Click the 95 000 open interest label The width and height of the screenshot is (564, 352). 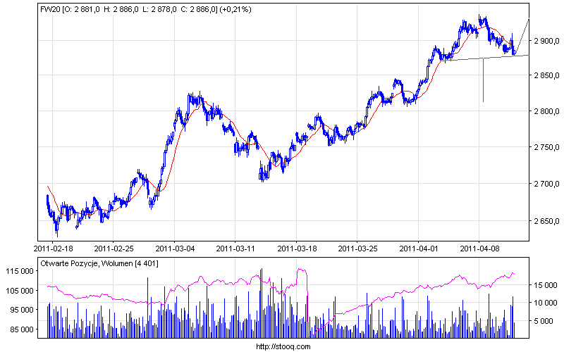(22, 310)
